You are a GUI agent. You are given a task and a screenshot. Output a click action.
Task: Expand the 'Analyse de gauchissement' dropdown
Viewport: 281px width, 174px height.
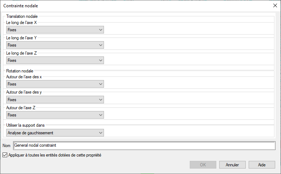click(55, 133)
